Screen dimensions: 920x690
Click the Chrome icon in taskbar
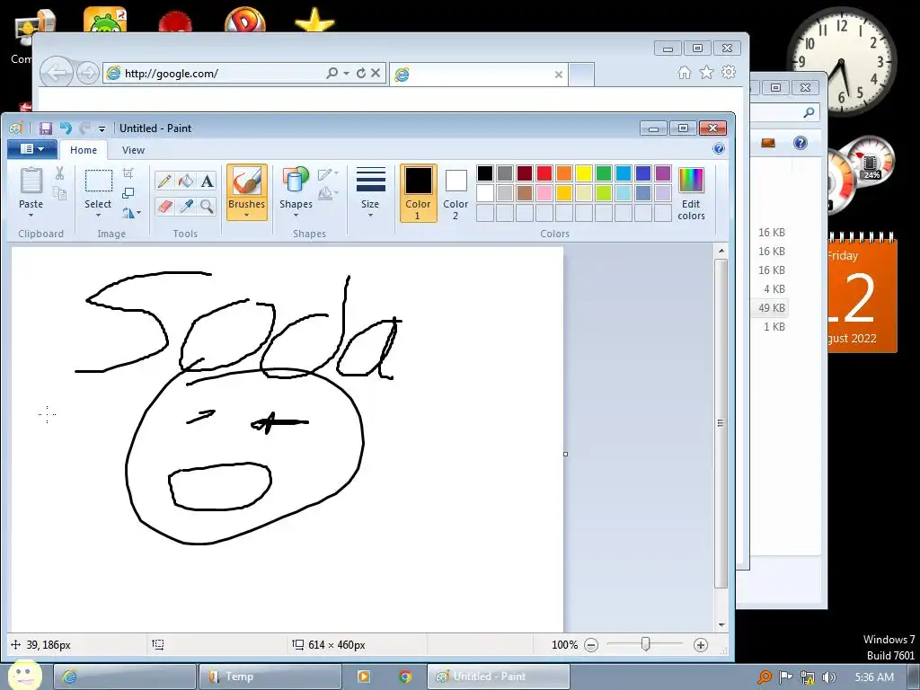coord(405,677)
